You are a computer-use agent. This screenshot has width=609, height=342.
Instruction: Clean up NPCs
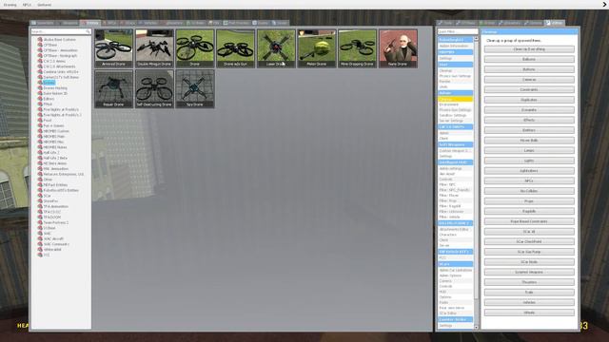(x=529, y=180)
